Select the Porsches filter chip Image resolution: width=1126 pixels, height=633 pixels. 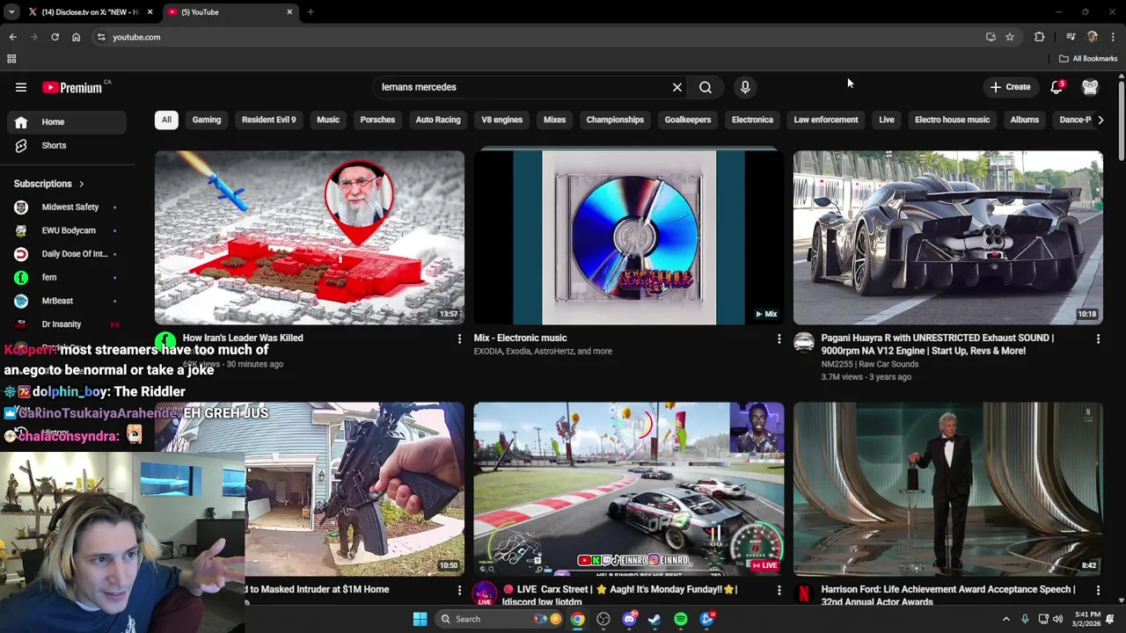tap(377, 120)
